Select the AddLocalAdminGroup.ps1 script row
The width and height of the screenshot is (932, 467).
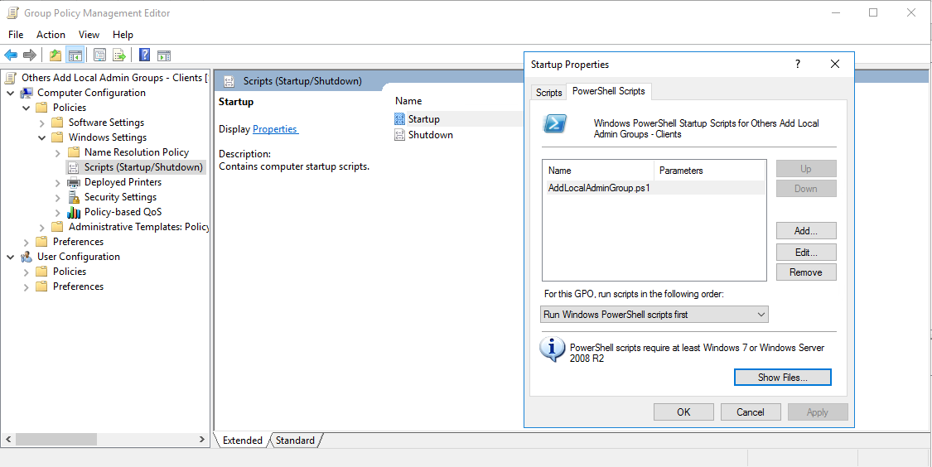[x=654, y=188]
